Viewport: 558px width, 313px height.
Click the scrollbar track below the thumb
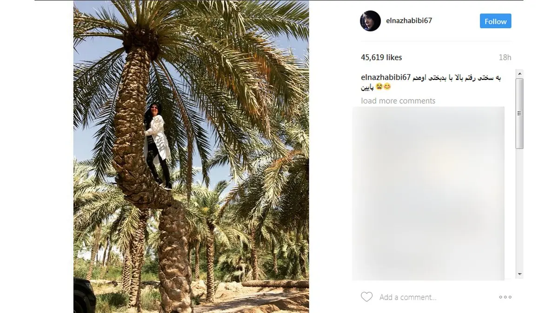coord(519,209)
